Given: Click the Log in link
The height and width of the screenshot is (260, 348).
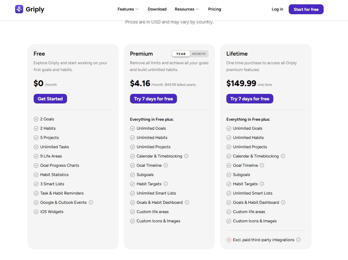Looking at the screenshot, I should point(277,9).
